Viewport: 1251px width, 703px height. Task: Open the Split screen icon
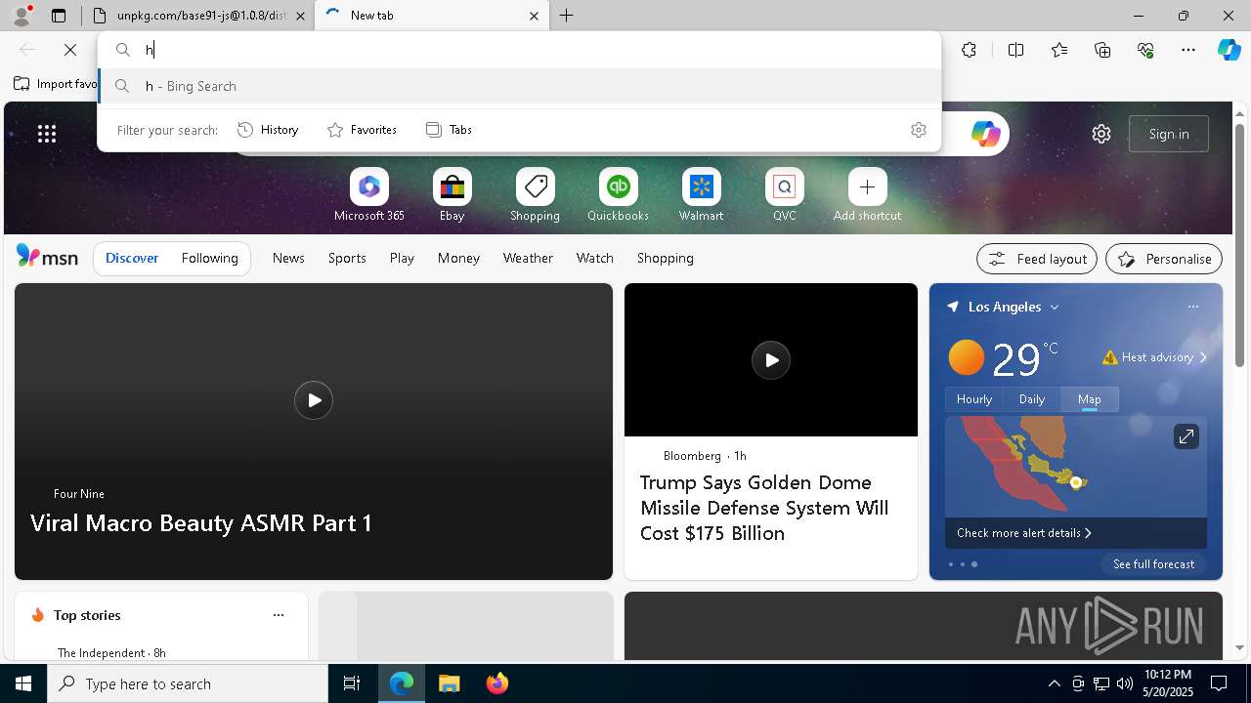pyautogui.click(x=1015, y=50)
